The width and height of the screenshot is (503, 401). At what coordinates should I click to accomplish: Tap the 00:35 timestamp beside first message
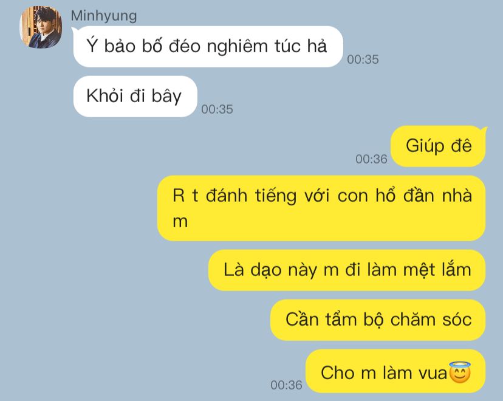[x=363, y=60]
